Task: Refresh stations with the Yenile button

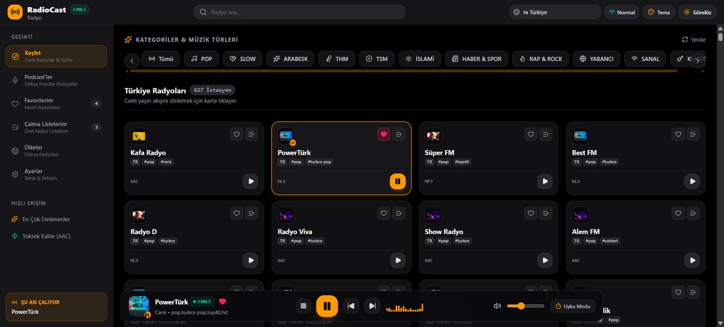Action: [693, 39]
